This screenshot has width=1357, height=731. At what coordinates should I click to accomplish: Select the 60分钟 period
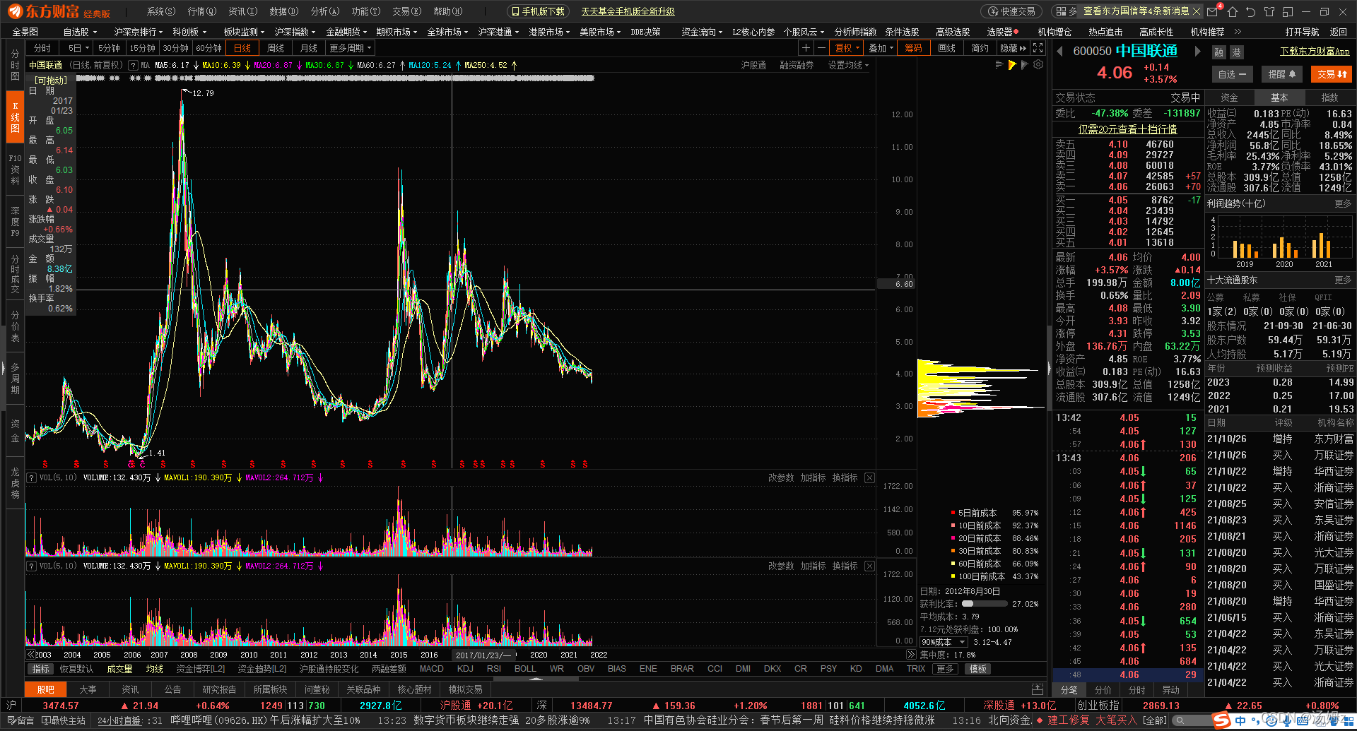pos(208,48)
